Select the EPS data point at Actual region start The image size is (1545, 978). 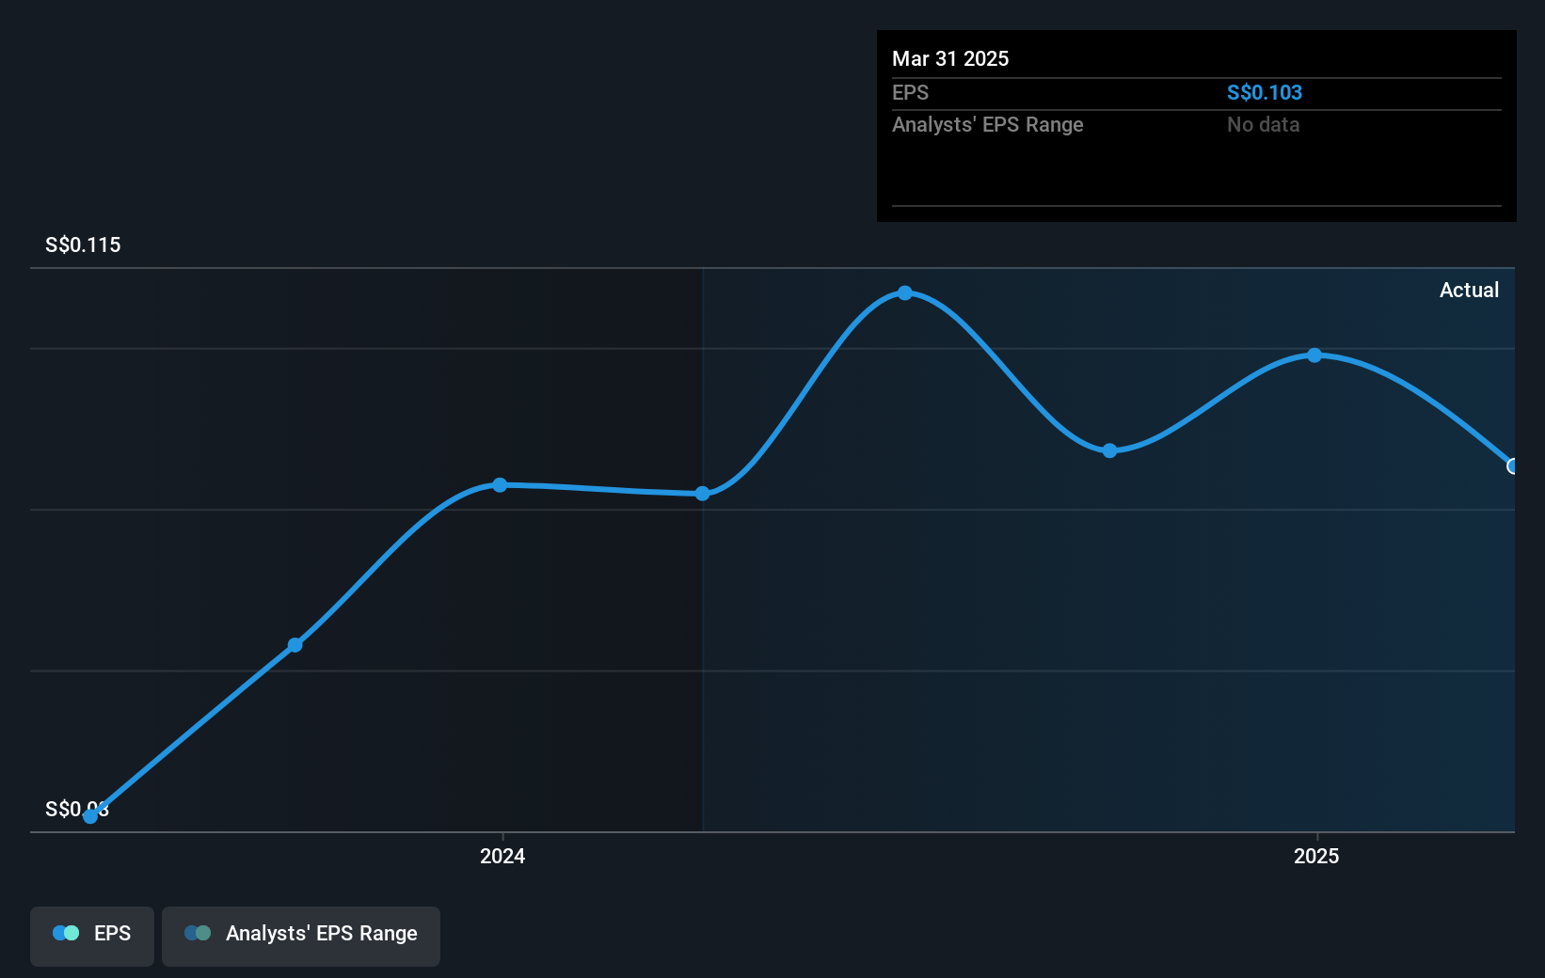(x=703, y=494)
